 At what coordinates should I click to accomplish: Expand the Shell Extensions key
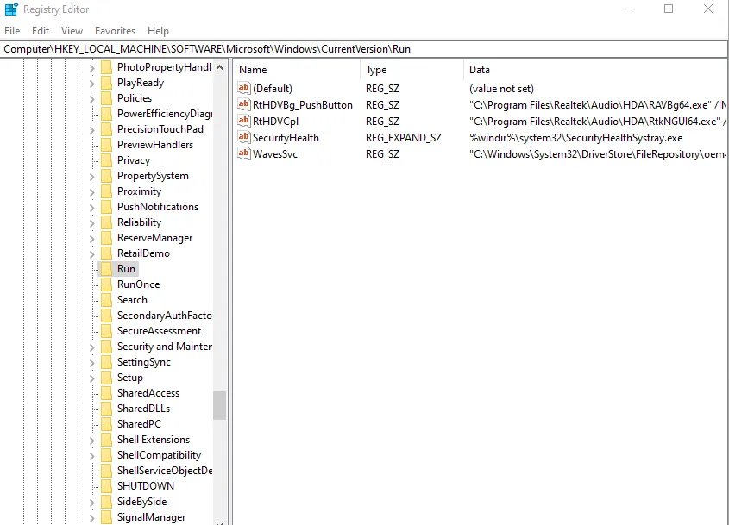(92, 440)
